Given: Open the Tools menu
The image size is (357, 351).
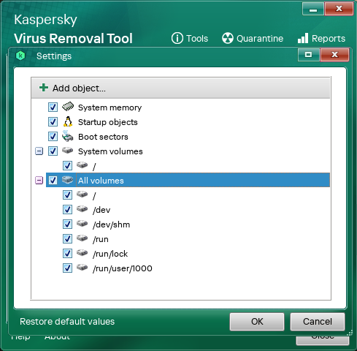Looking at the screenshot, I should coord(190,38).
